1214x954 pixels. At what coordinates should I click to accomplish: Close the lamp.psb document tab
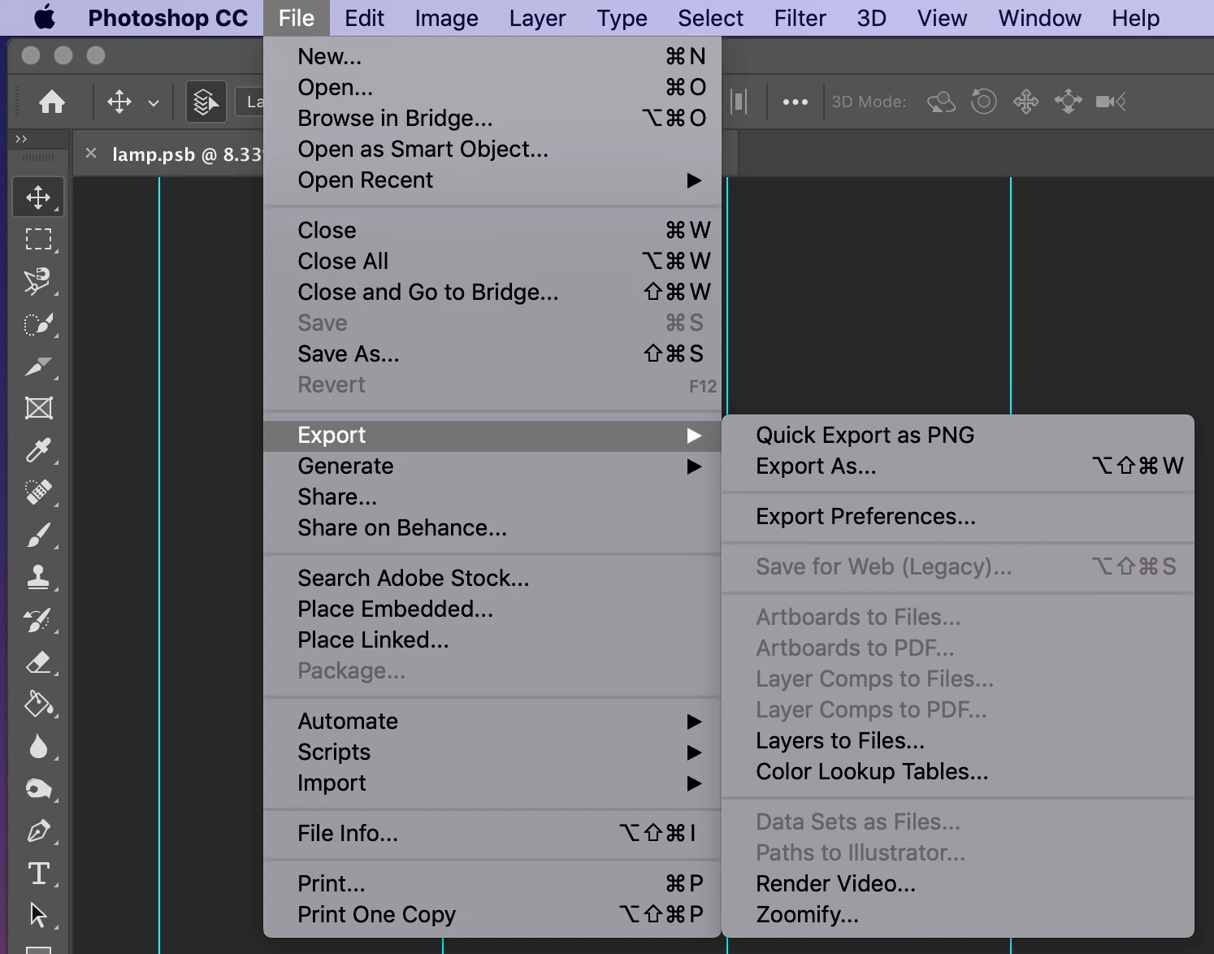click(91, 153)
